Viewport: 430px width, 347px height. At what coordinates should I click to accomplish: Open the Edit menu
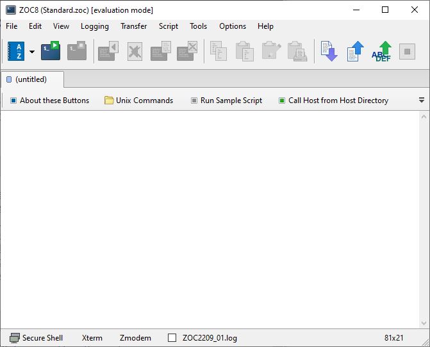click(x=35, y=26)
